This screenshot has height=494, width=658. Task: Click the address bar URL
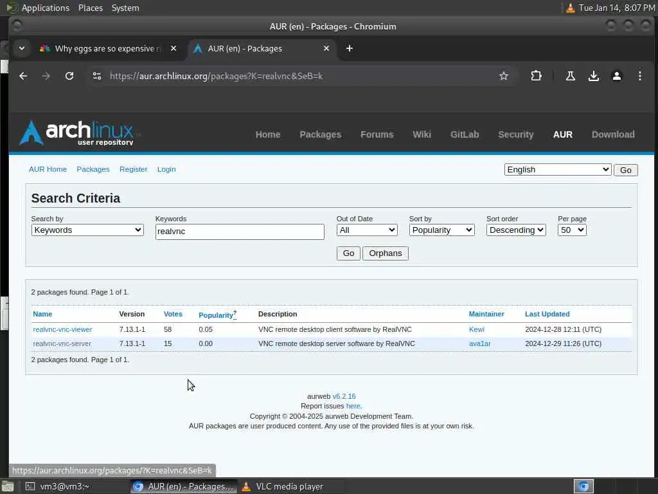coord(216,76)
